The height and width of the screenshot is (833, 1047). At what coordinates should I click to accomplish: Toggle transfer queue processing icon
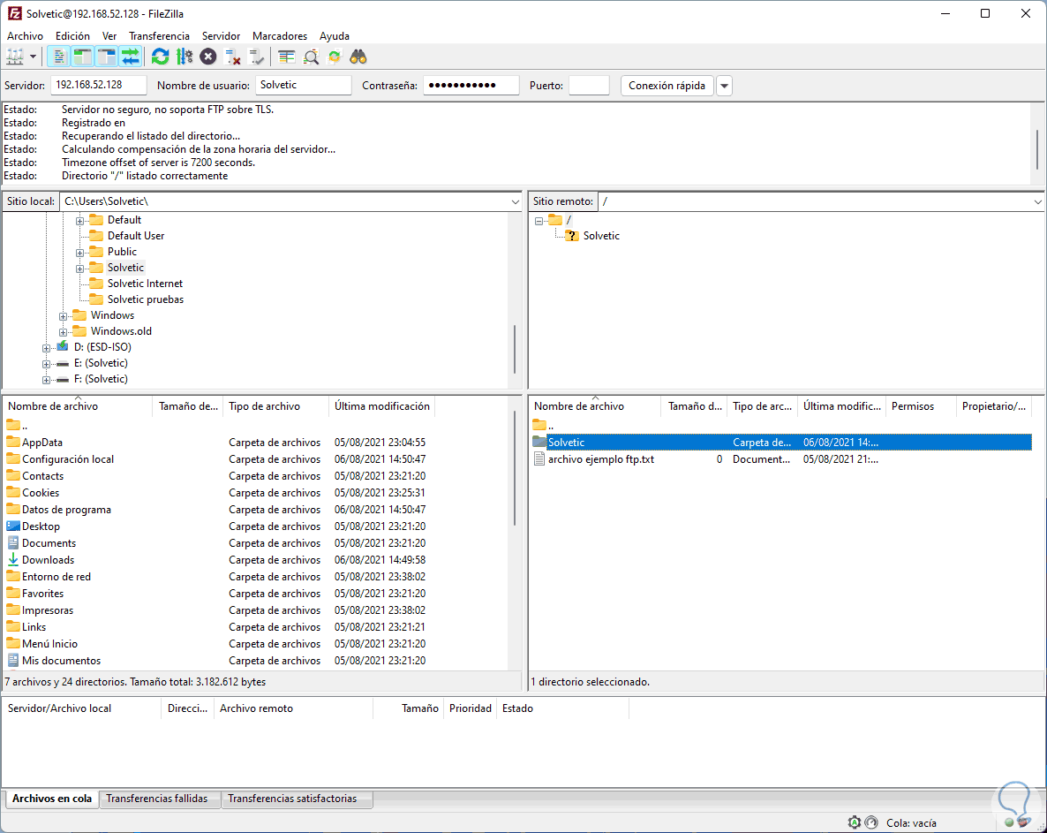coord(185,57)
